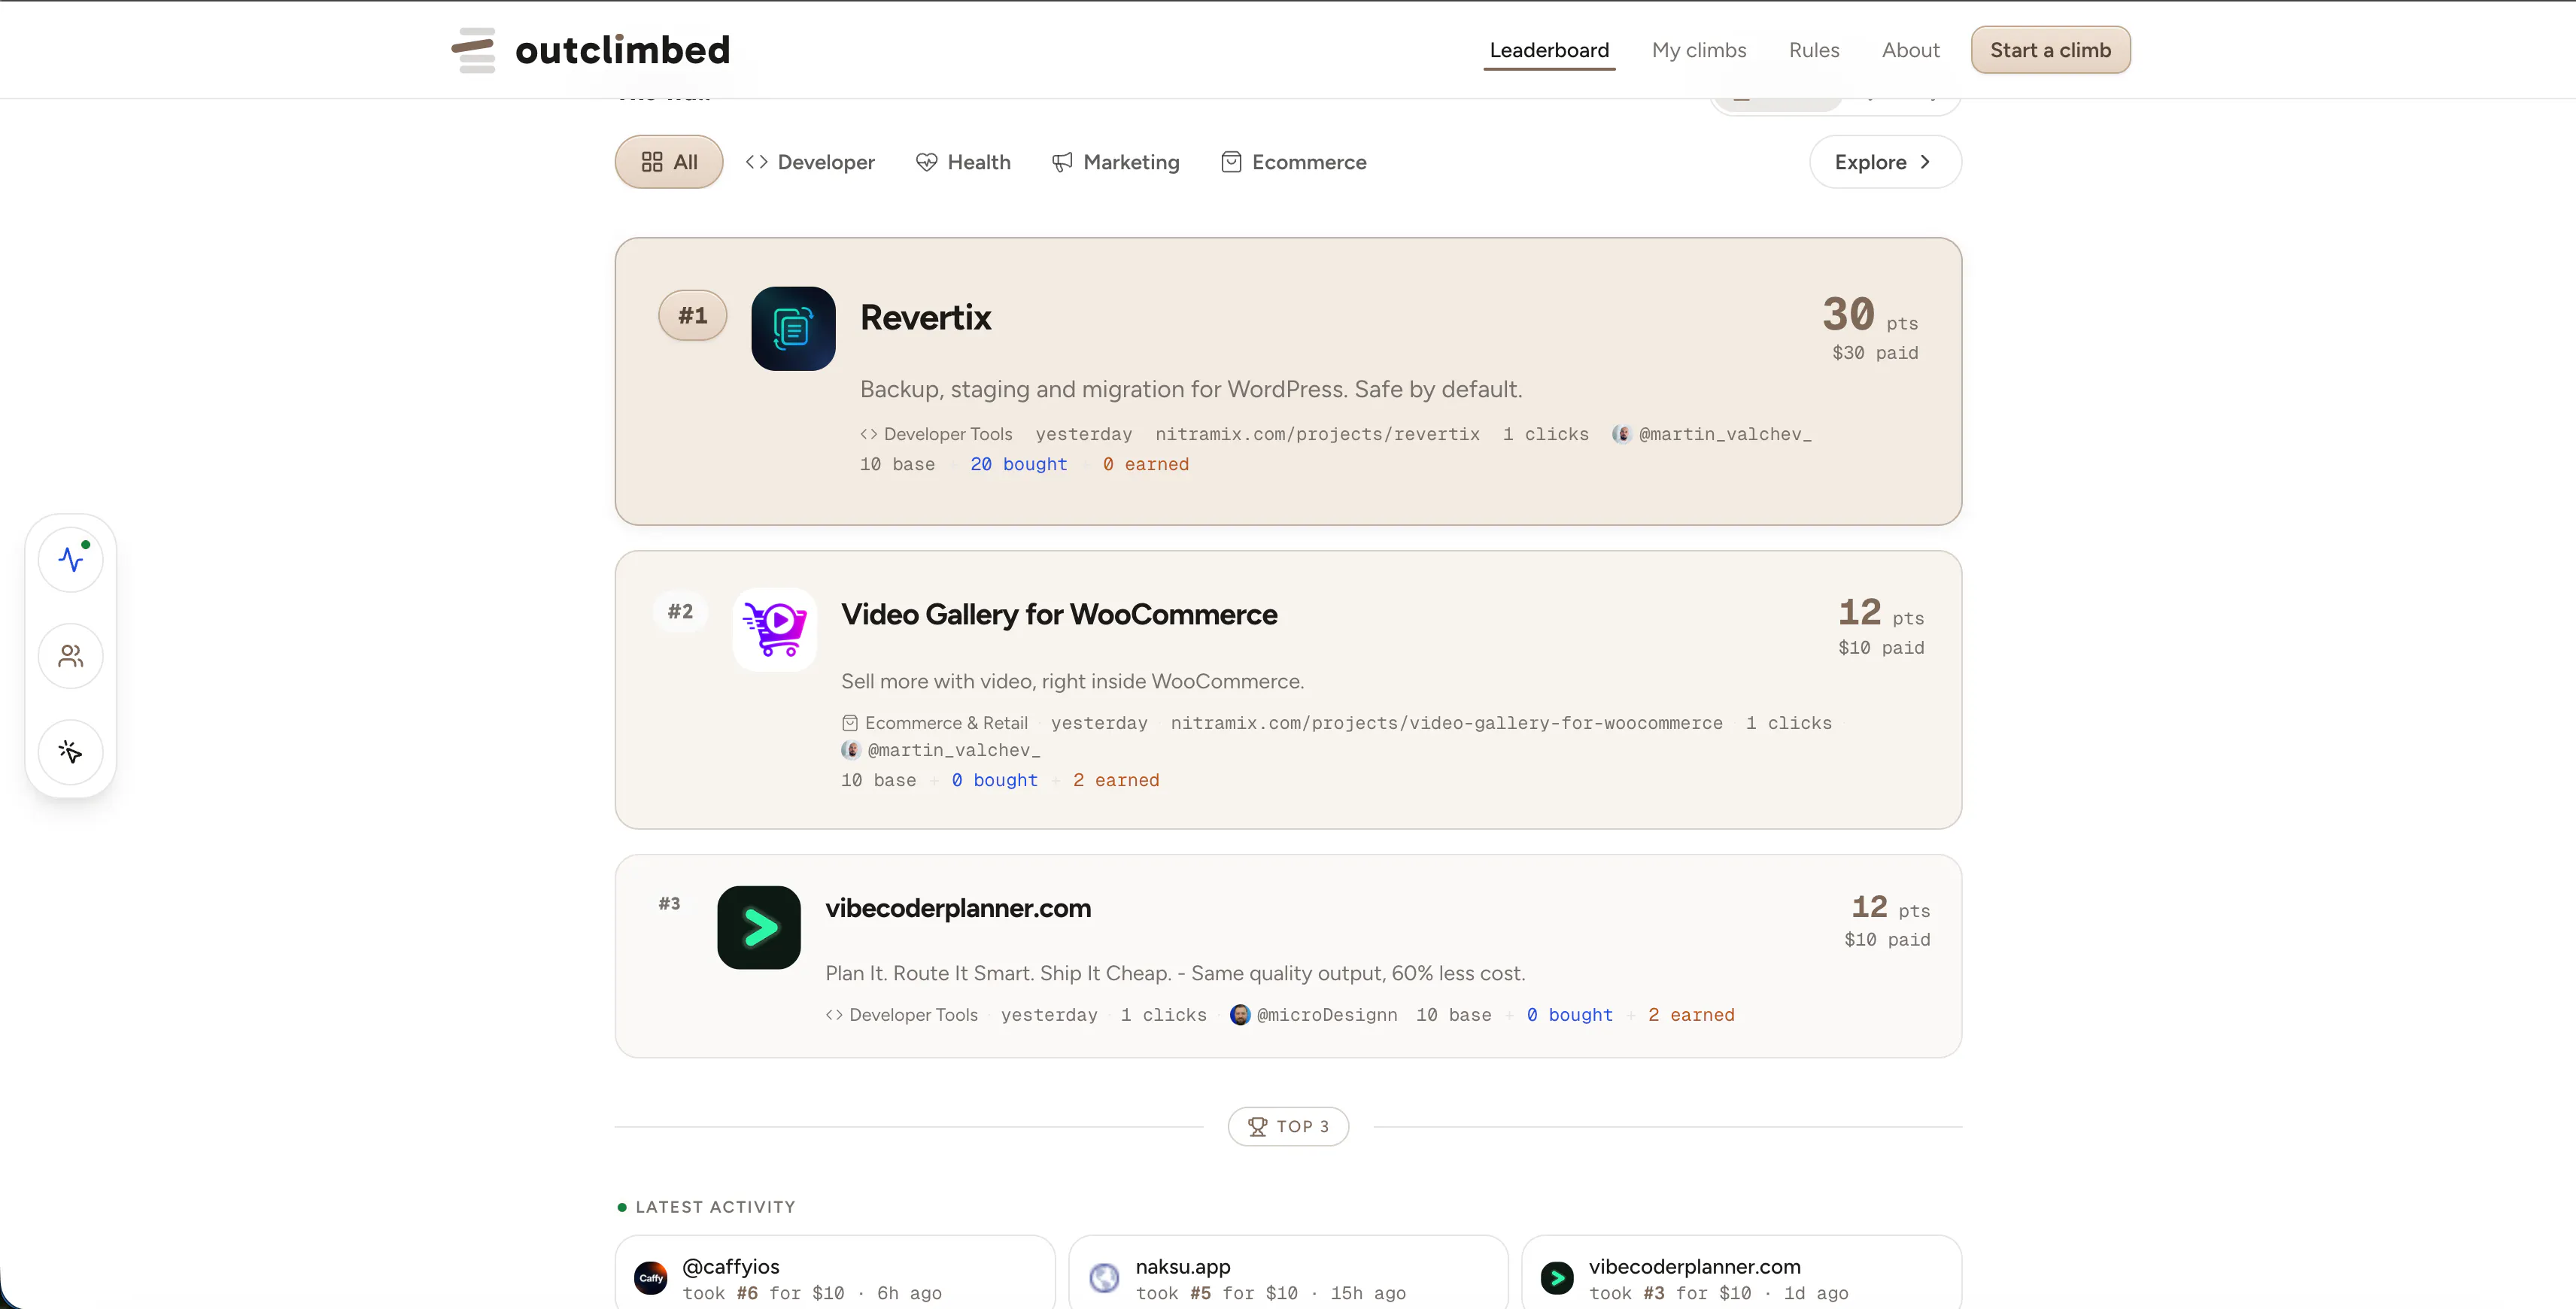Click the #3 rank label
The width and height of the screenshot is (2576, 1309).
click(x=669, y=903)
